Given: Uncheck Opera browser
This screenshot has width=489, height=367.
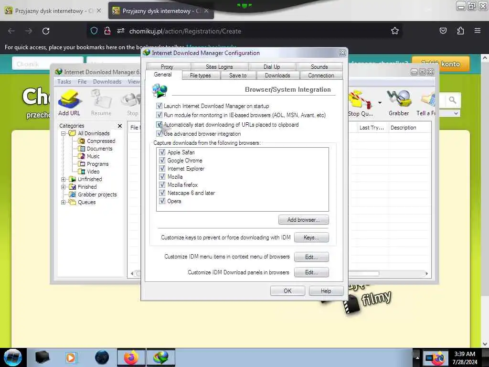Looking at the screenshot, I should pos(162,201).
